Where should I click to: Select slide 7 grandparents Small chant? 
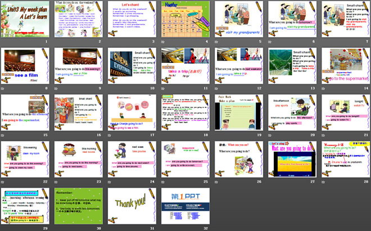pos(346,19)
